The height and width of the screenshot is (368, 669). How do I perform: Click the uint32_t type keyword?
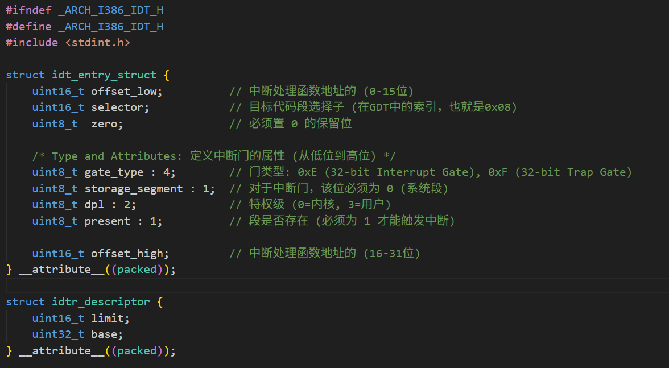coord(57,334)
